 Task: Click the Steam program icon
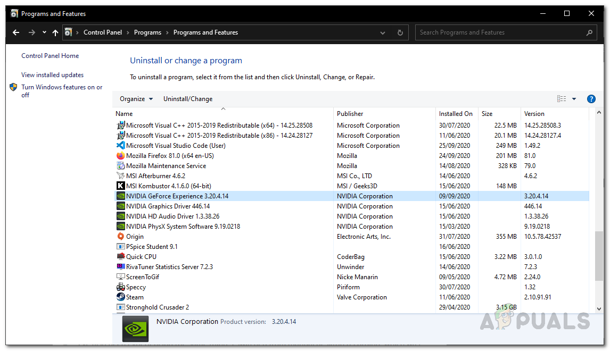(x=120, y=297)
